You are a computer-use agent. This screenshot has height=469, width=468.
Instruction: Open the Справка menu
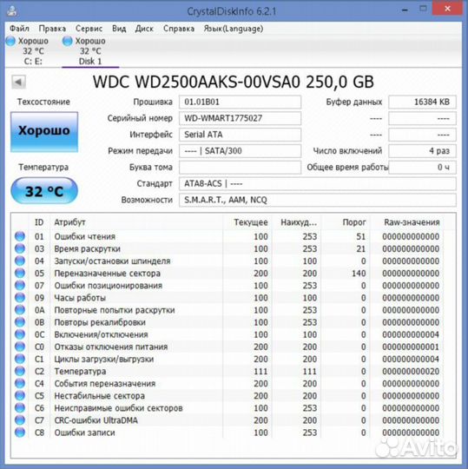tap(179, 29)
